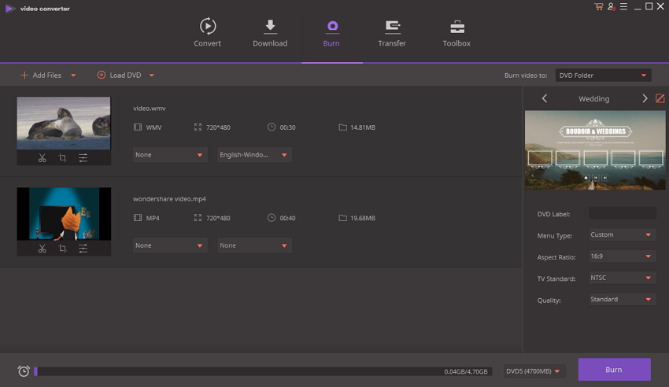This screenshot has width=669, height=387.
Task: Open trim scissors for video.wmv
Action: click(42, 158)
